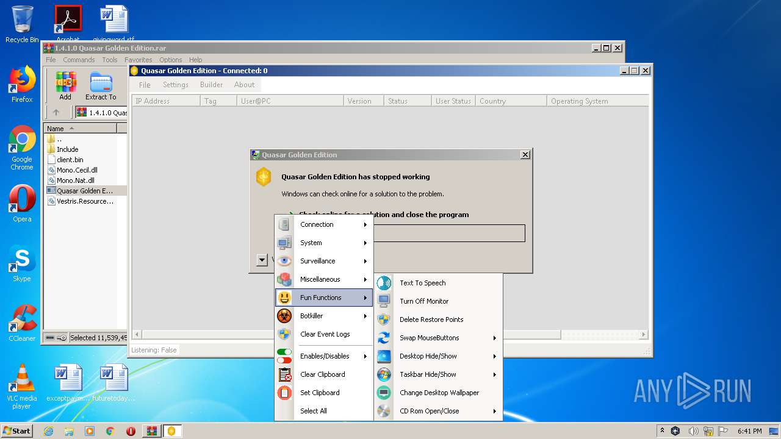The image size is (781, 439).
Task: Click the System monitor icon in context menu
Action: [284, 243]
